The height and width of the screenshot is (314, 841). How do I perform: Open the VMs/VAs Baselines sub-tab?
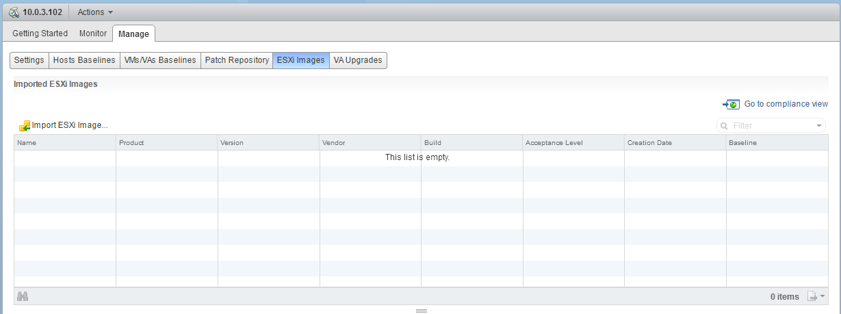point(160,60)
